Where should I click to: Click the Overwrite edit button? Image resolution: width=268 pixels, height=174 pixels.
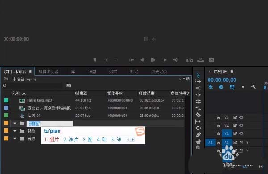201,60
